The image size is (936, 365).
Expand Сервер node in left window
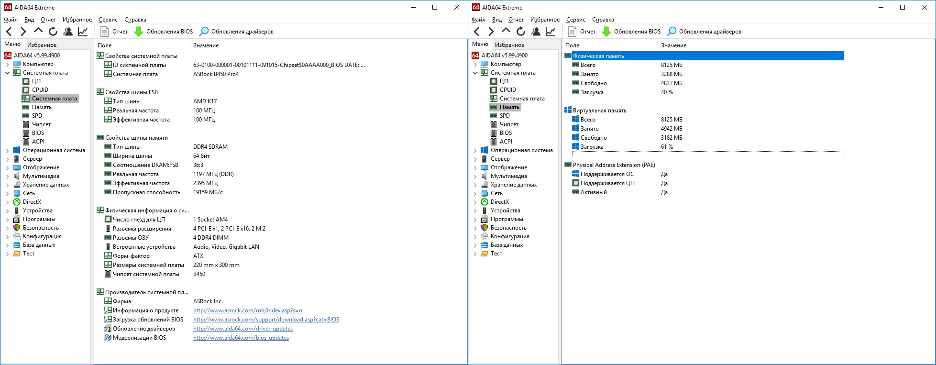(x=7, y=159)
